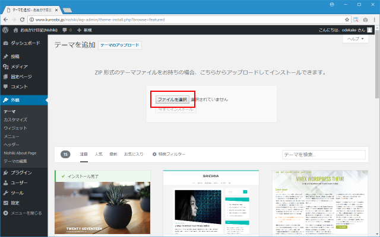Click the 新規 new content button
This screenshot has width=380, height=237.
click(x=84, y=30)
